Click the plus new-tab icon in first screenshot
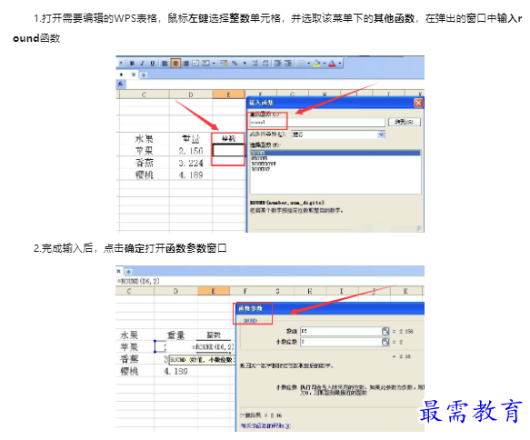The image size is (530, 440). point(144,75)
